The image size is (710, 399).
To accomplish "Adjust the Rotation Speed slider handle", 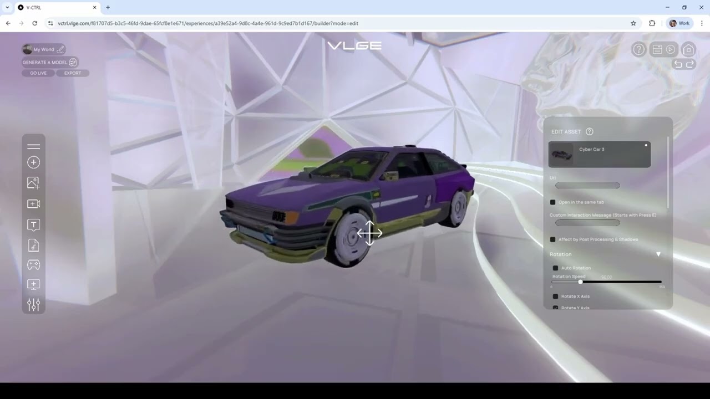I will [580, 282].
